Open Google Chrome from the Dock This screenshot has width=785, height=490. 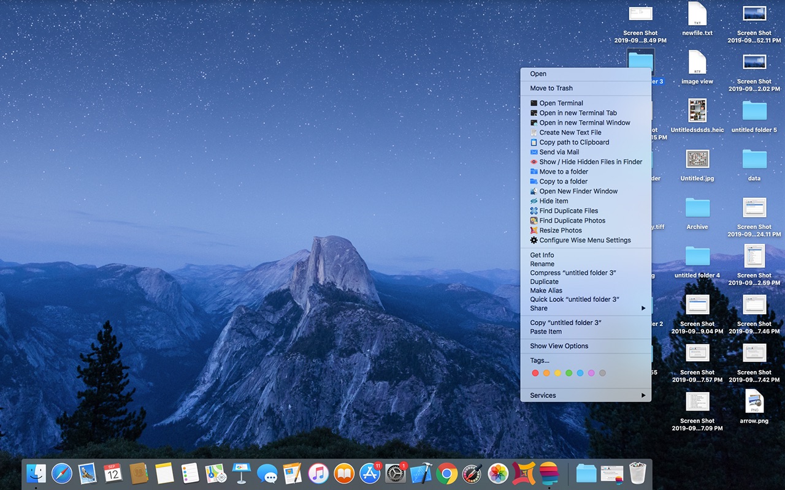point(447,473)
